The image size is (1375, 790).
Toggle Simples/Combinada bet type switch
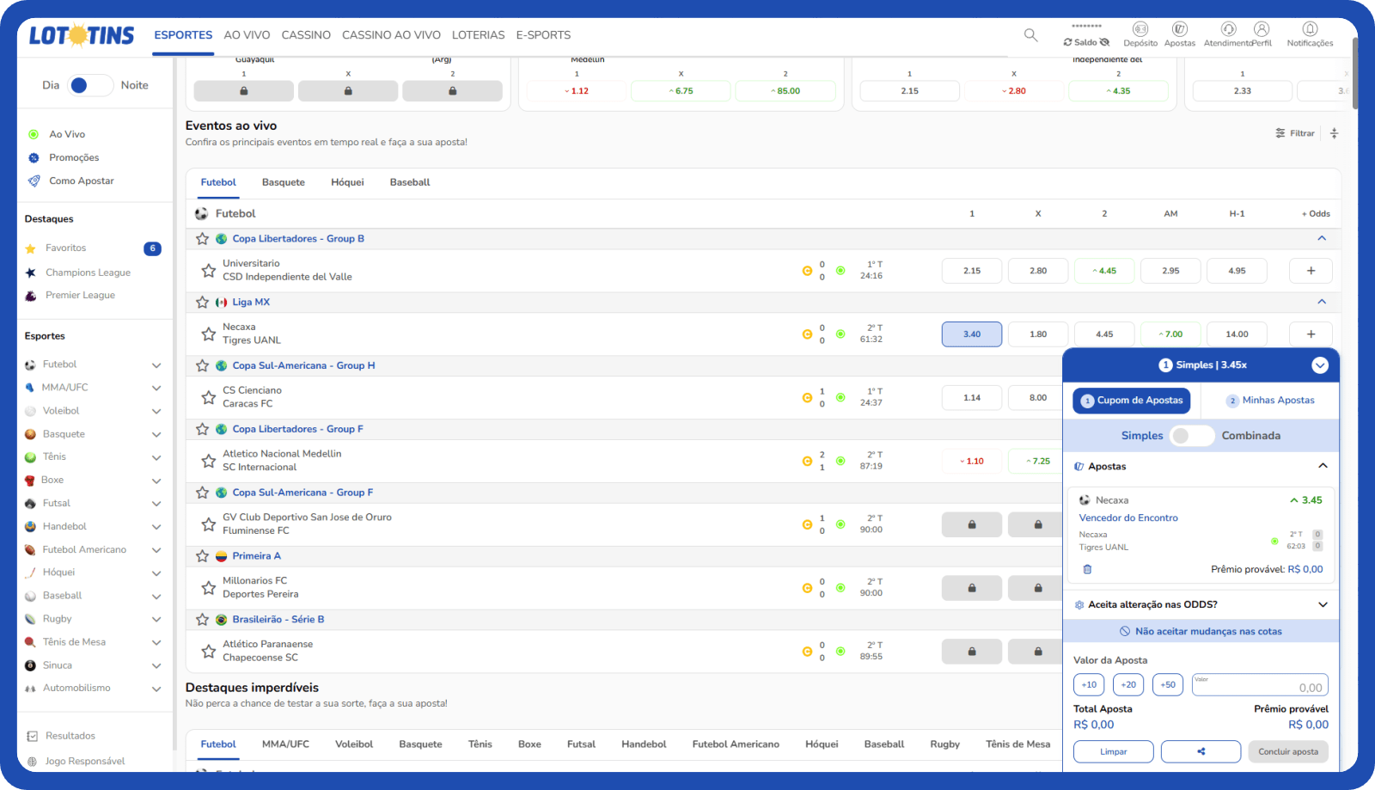[x=1192, y=436]
